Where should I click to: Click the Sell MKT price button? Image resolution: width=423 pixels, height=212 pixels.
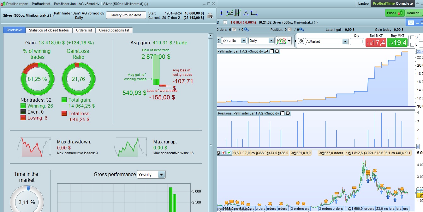point(376,42)
